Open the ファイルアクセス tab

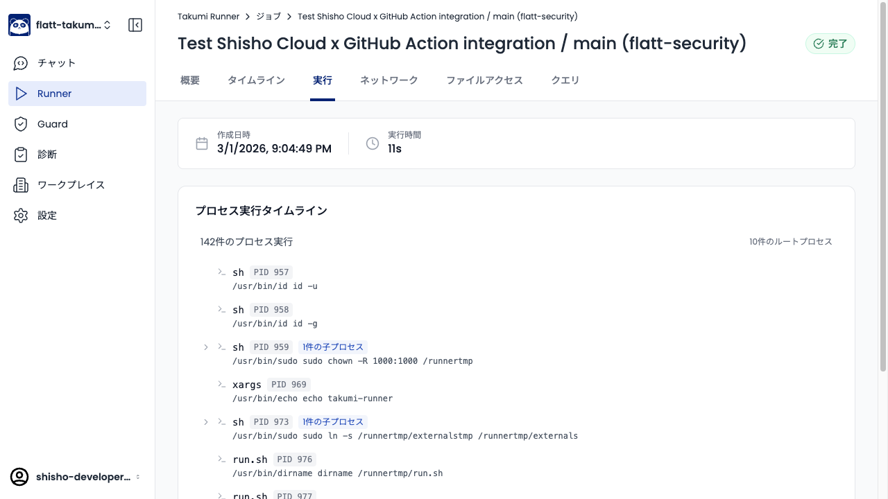click(x=484, y=80)
